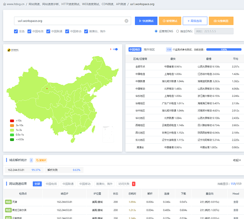Click the 99.37% resolution percentage

pyautogui.click(x=36, y=170)
